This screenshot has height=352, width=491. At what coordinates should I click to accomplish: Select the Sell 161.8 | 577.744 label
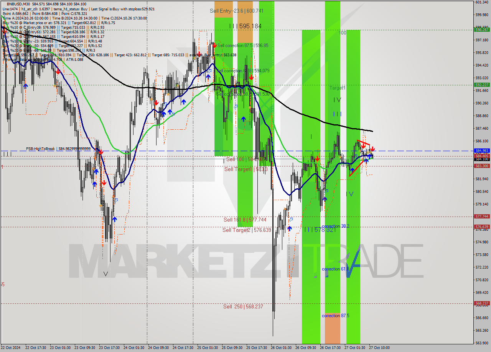click(245, 220)
